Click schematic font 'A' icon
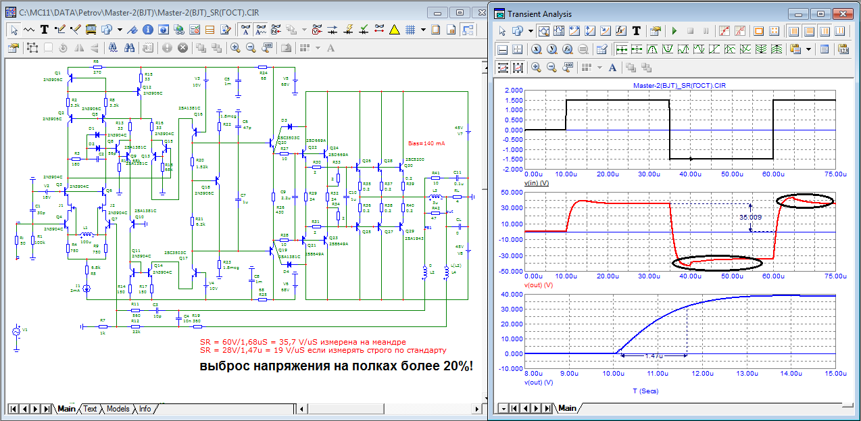This screenshot has width=861, height=421. 330,48
